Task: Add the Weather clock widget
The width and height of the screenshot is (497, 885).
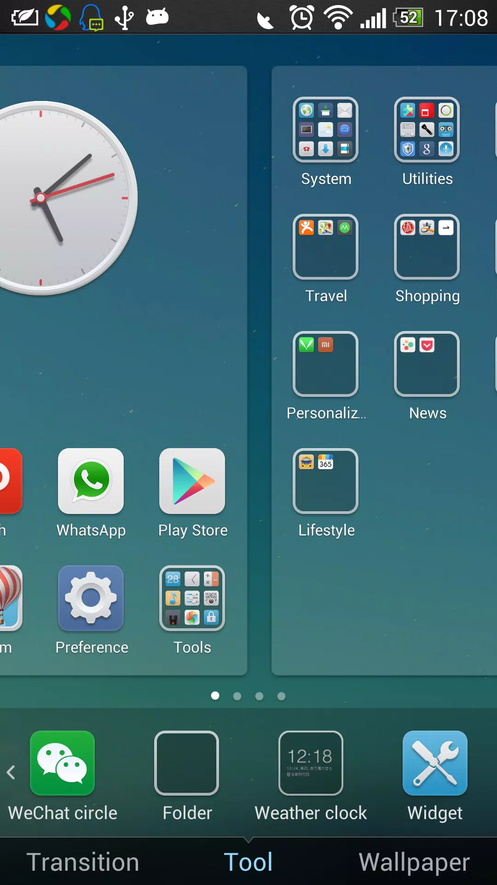Action: pos(311,763)
